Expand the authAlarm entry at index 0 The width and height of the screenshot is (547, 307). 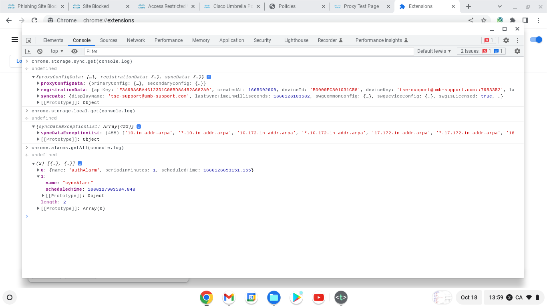coord(38,170)
